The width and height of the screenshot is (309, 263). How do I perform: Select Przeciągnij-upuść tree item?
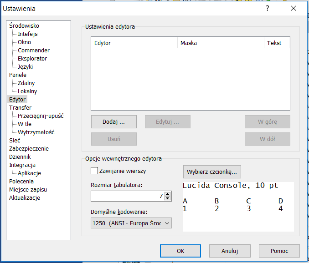coord(41,116)
